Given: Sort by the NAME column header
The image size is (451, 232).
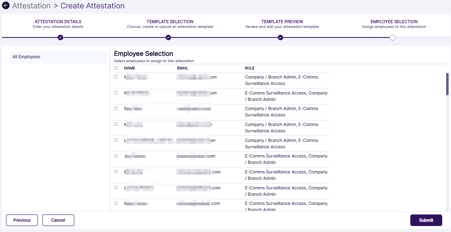Looking at the screenshot, I should [129, 68].
